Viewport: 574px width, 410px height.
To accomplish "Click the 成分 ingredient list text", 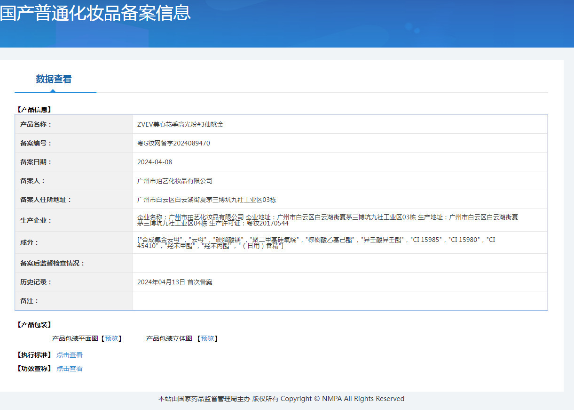I will [x=316, y=242].
